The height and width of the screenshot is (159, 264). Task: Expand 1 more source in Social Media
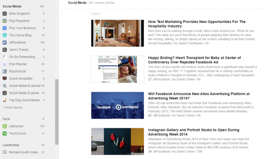point(13,107)
